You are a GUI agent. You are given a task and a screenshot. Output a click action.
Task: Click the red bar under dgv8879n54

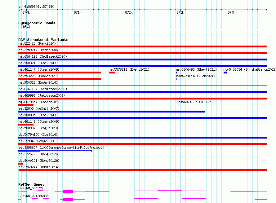26,105
